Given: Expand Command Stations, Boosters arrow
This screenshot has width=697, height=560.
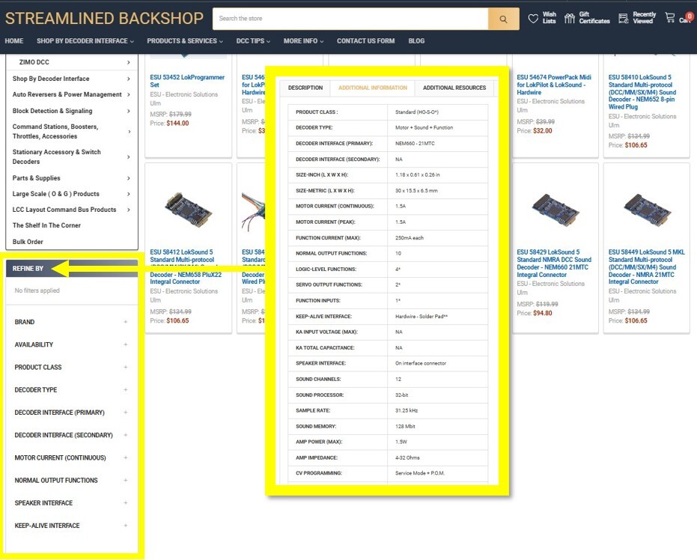Looking at the screenshot, I should pos(129,132).
